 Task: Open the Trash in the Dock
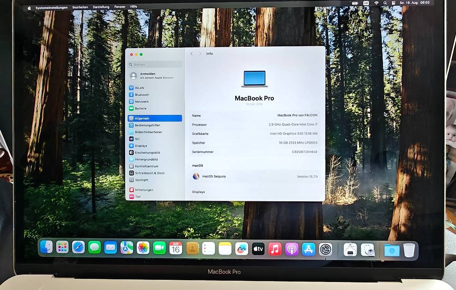(409, 250)
